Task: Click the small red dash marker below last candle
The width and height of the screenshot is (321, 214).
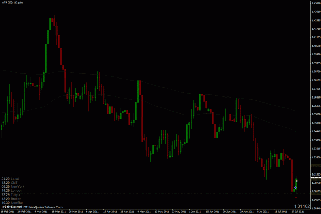Action: pos(296,198)
